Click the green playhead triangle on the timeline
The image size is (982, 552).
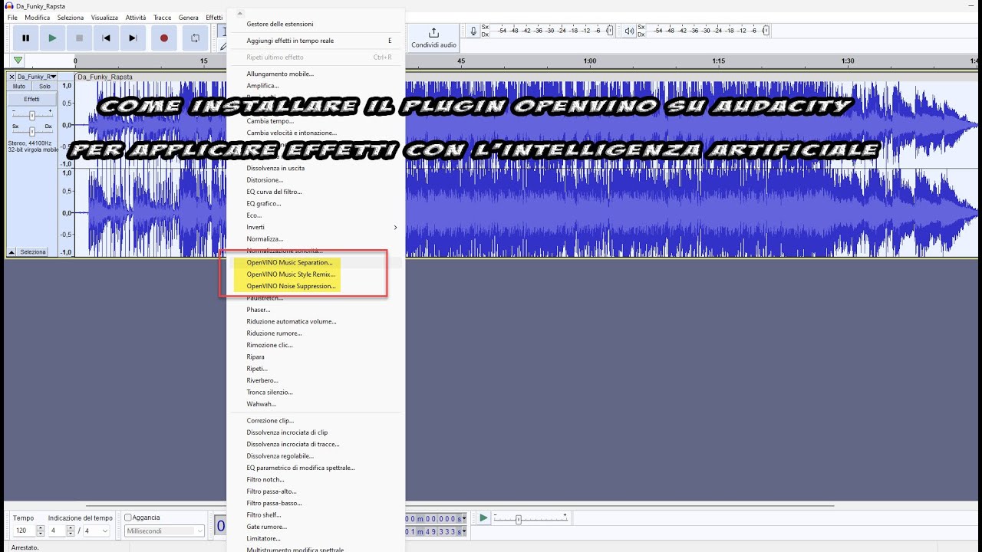pos(18,61)
